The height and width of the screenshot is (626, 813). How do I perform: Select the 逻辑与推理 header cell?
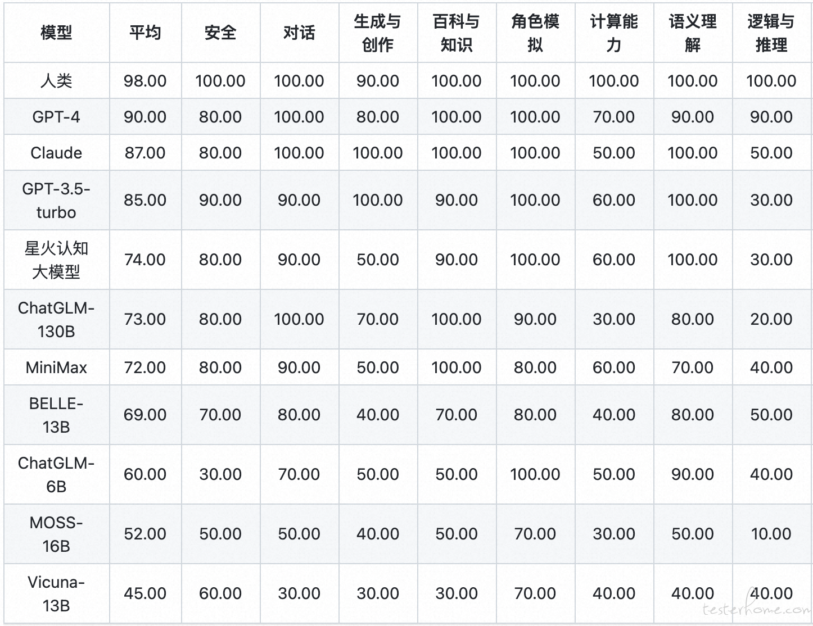[771, 33]
